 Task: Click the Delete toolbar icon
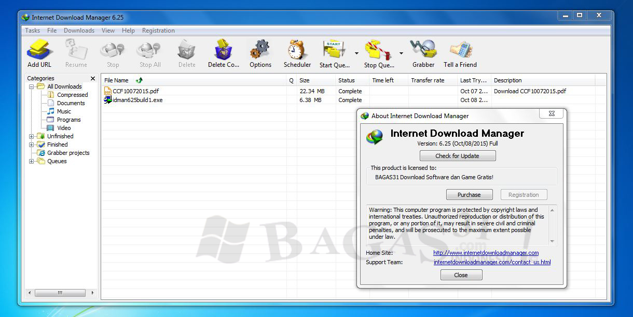pos(187,50)
